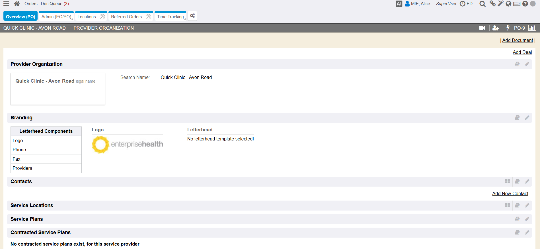Screen dimensions: 540x249
Task: Open the magnifying glass search
Action: [482, 4]
